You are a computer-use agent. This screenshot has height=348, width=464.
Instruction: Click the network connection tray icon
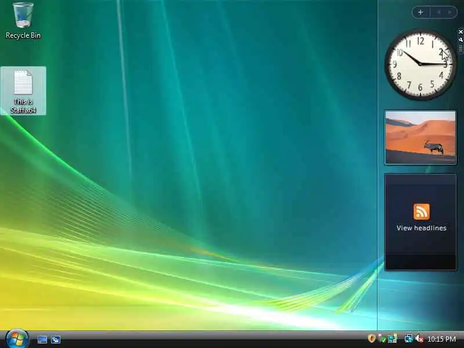point(409,339)
